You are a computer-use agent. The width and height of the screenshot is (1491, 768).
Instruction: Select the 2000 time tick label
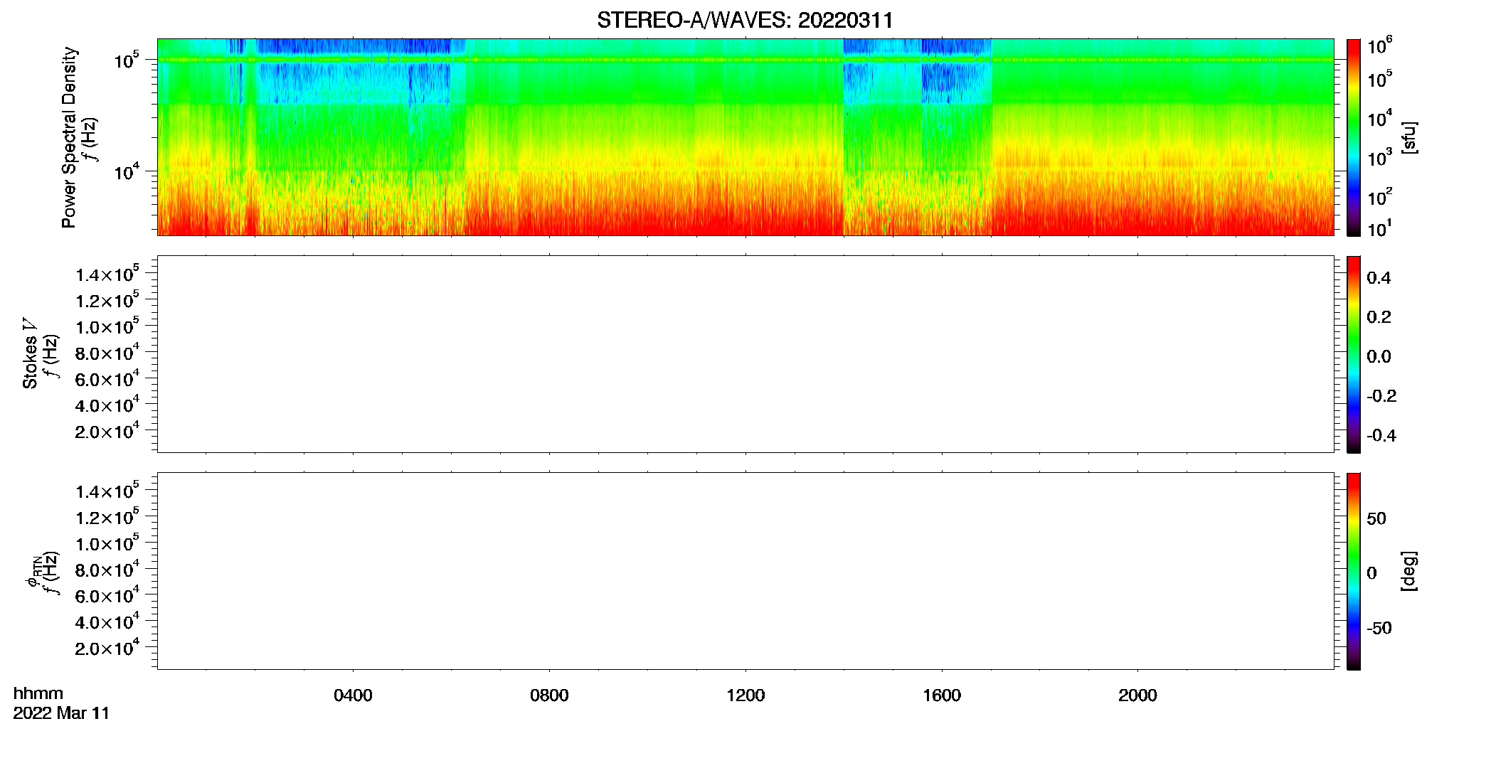[1137, 695]
